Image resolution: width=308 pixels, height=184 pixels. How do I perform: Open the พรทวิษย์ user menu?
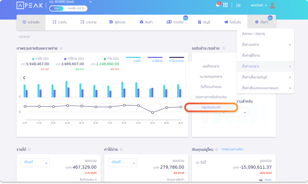pos(259,5)
